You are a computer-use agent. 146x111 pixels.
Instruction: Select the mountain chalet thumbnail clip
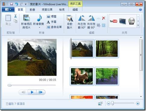(82, 49)
